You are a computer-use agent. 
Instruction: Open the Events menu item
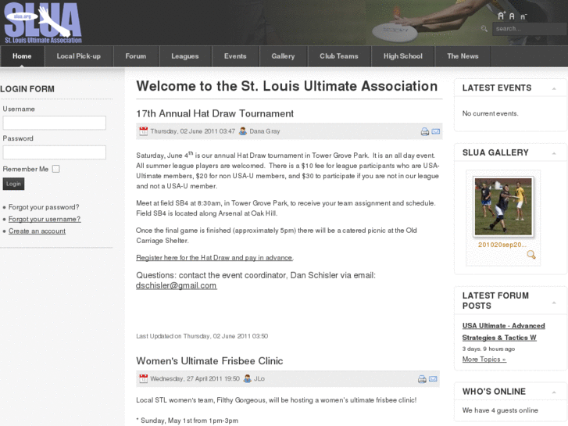point(235,56)
